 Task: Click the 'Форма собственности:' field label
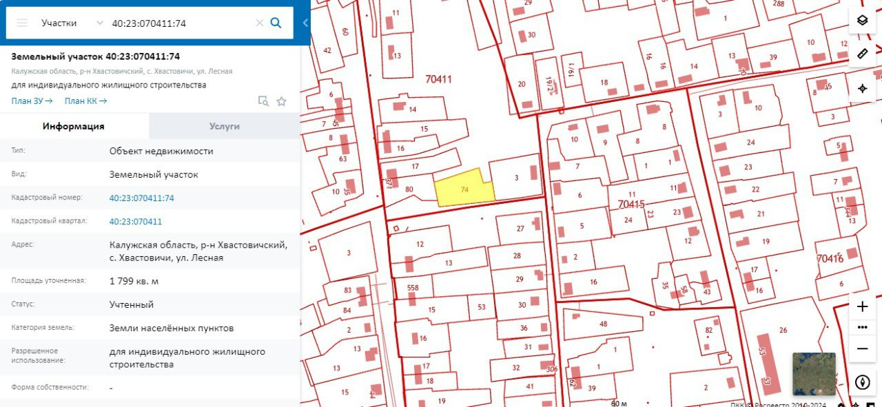point(50,387)
